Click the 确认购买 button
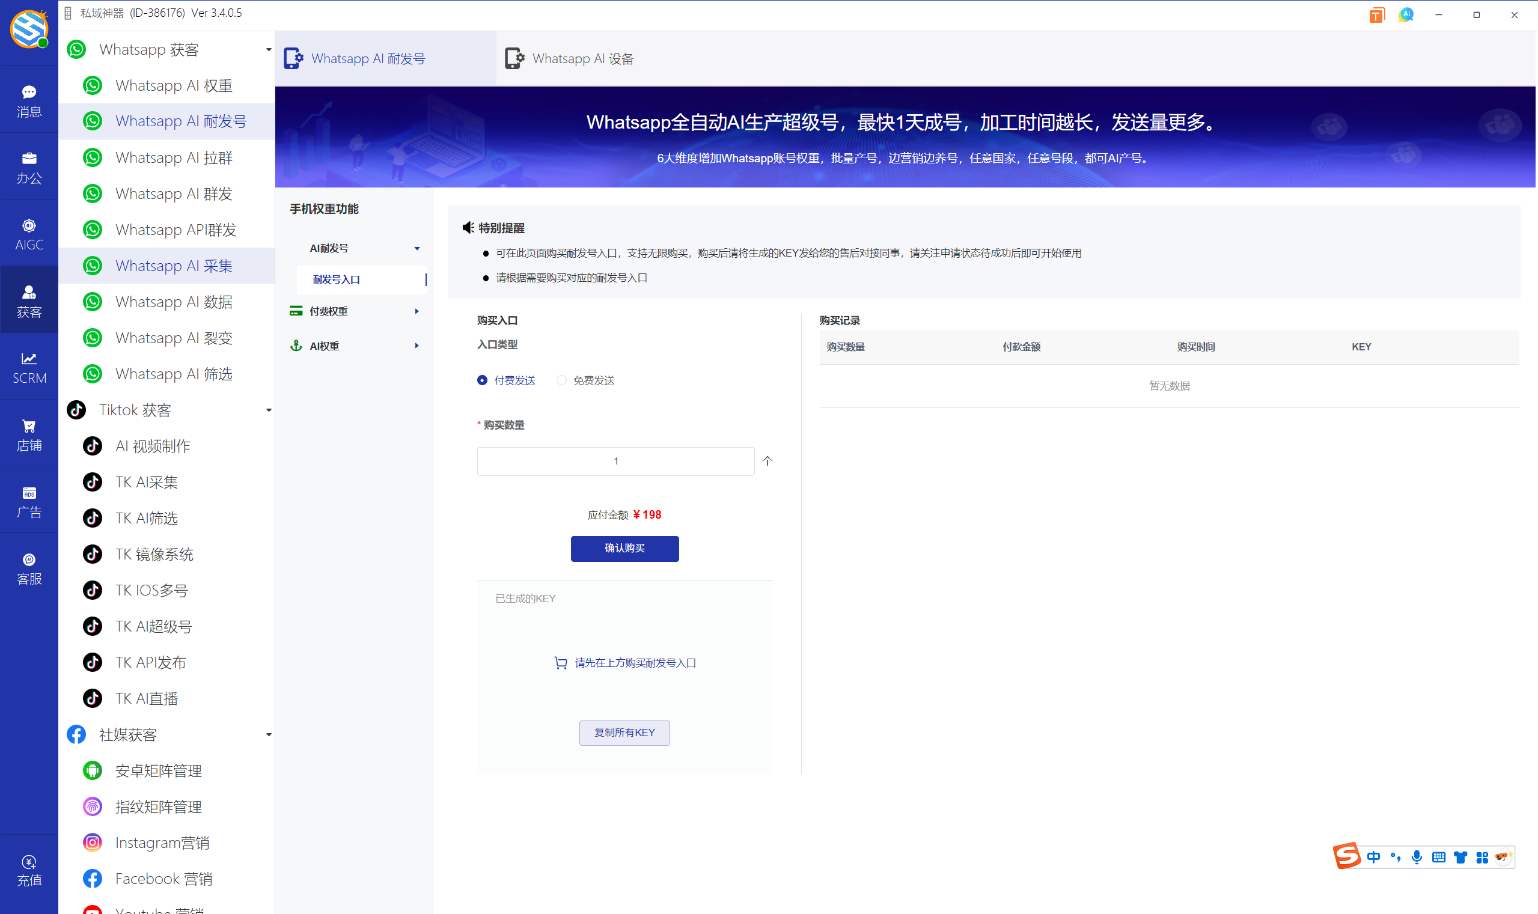 (x=624, y=548)
